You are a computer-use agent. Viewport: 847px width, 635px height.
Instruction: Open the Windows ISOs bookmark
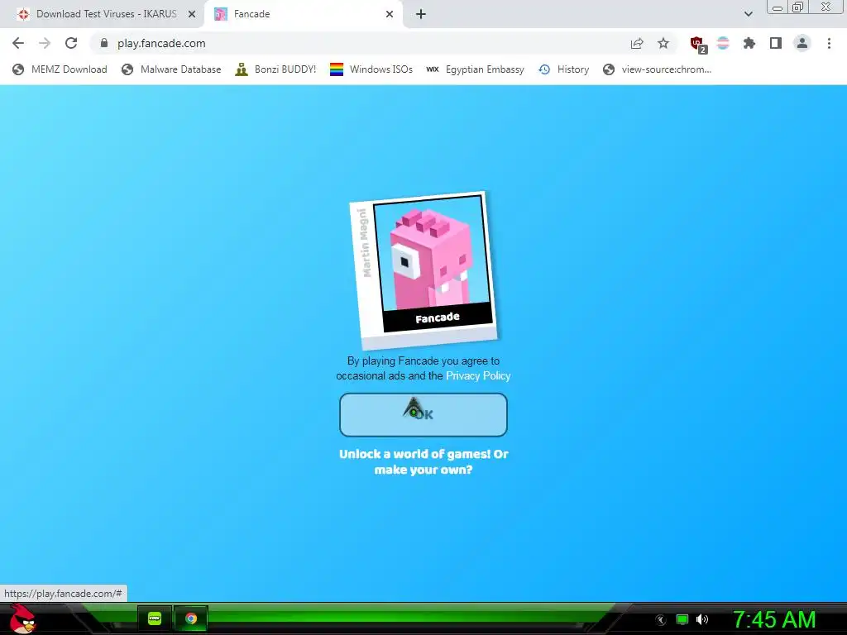pos(371,69)
